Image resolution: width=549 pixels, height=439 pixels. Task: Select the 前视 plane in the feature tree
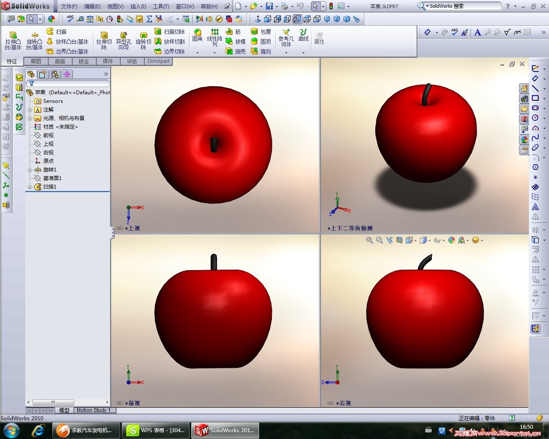(x=44, y=135)
